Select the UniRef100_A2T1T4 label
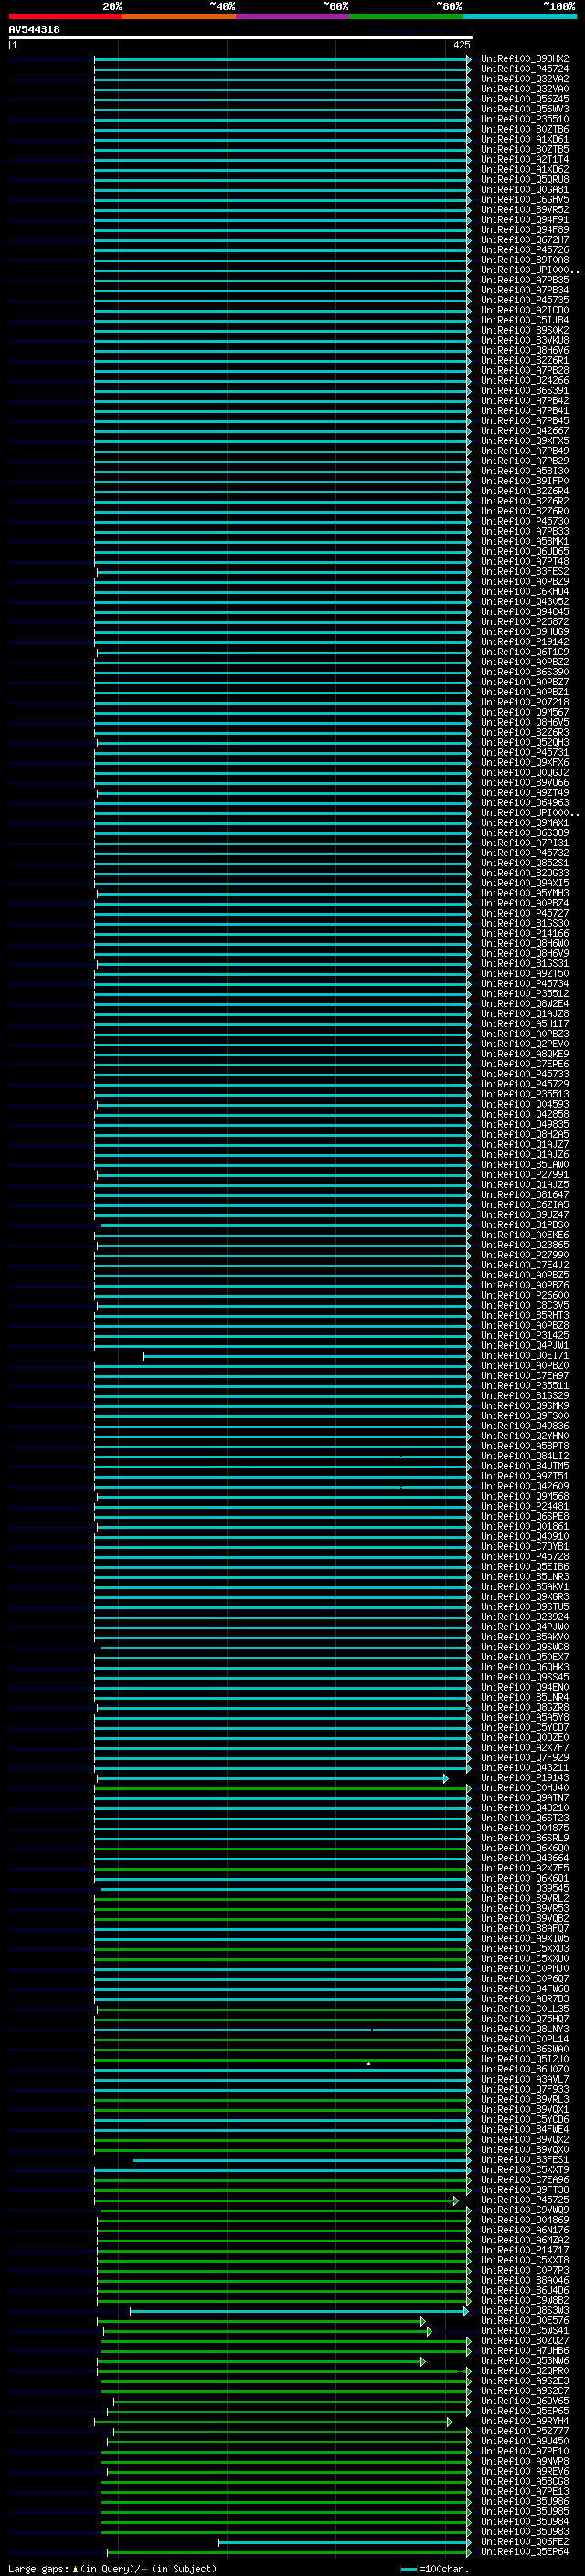The height and width of the screenshot is (2576, 585). (x=524, y=159)
